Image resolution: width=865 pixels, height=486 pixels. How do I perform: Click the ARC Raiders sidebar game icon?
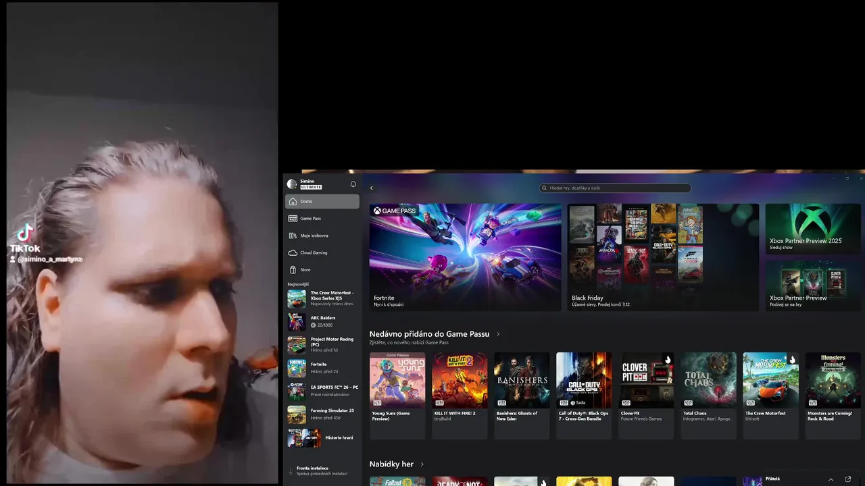(297, 321)
